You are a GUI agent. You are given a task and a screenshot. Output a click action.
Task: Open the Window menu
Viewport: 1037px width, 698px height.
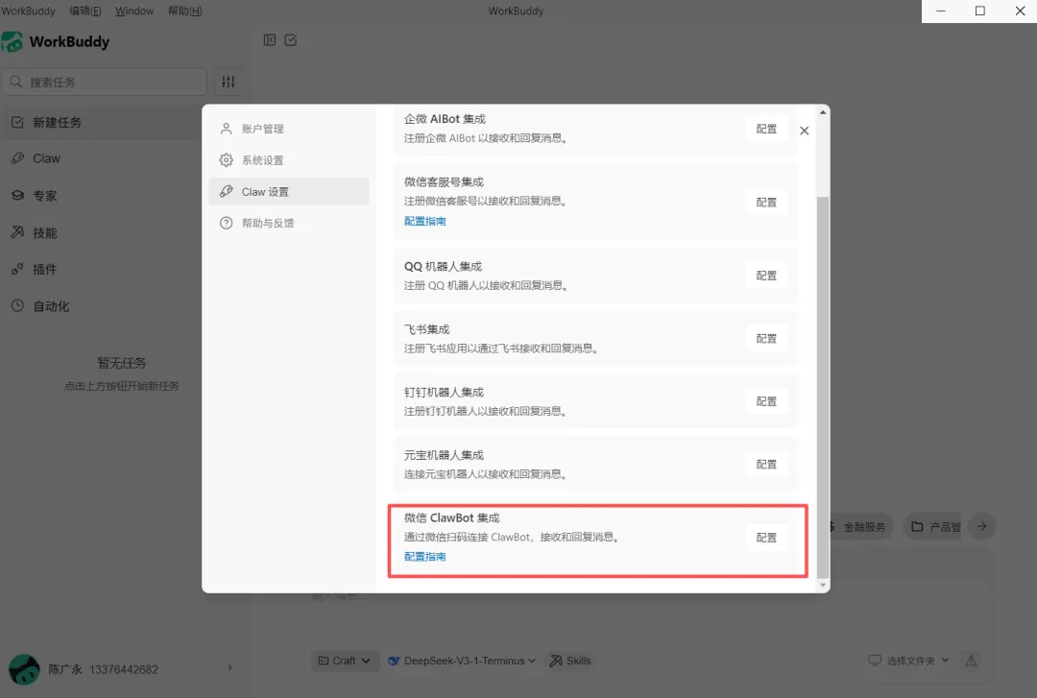(x=134, y=11)
